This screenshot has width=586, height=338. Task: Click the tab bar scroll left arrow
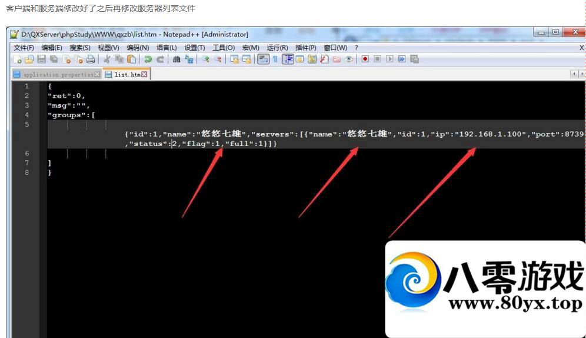coord(574,74)
